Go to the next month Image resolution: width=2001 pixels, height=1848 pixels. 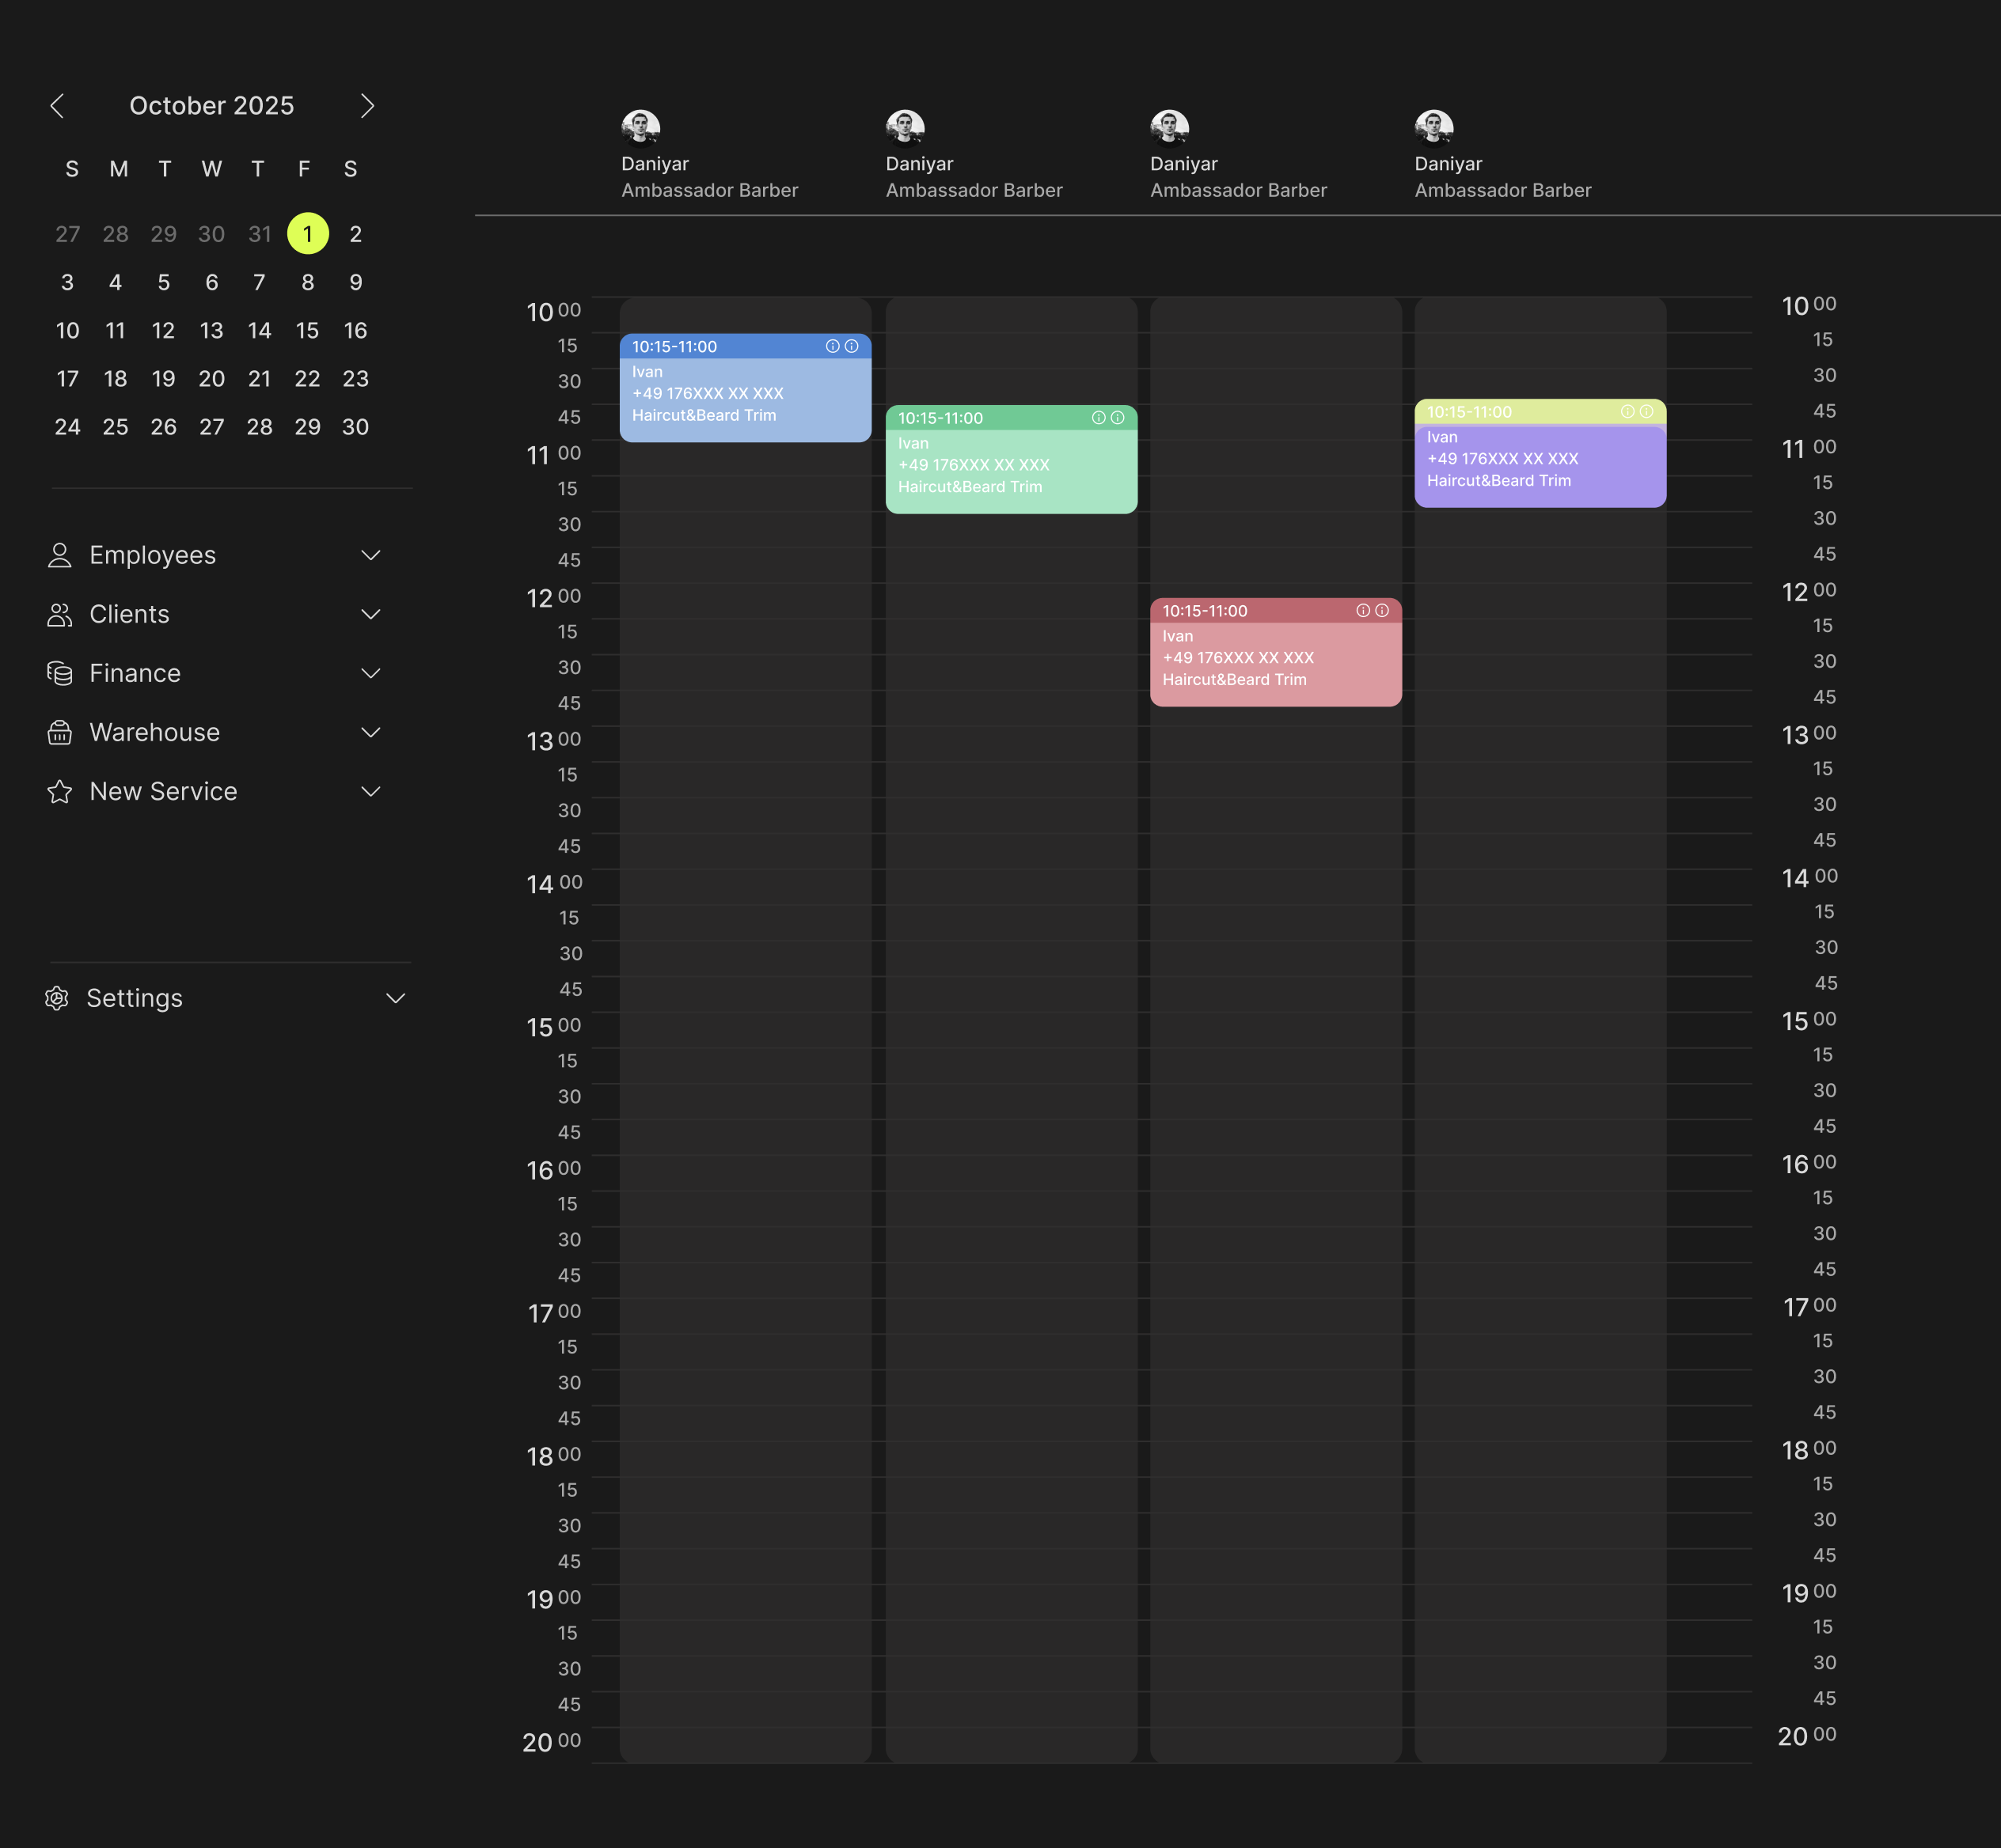point(367,105)
